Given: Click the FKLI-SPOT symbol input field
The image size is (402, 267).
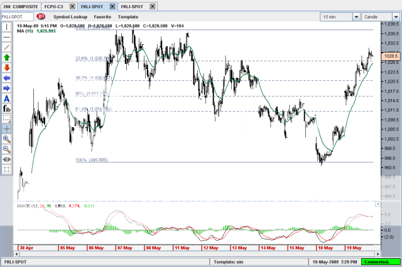Looking at the screenshot, I should point(17,16).
